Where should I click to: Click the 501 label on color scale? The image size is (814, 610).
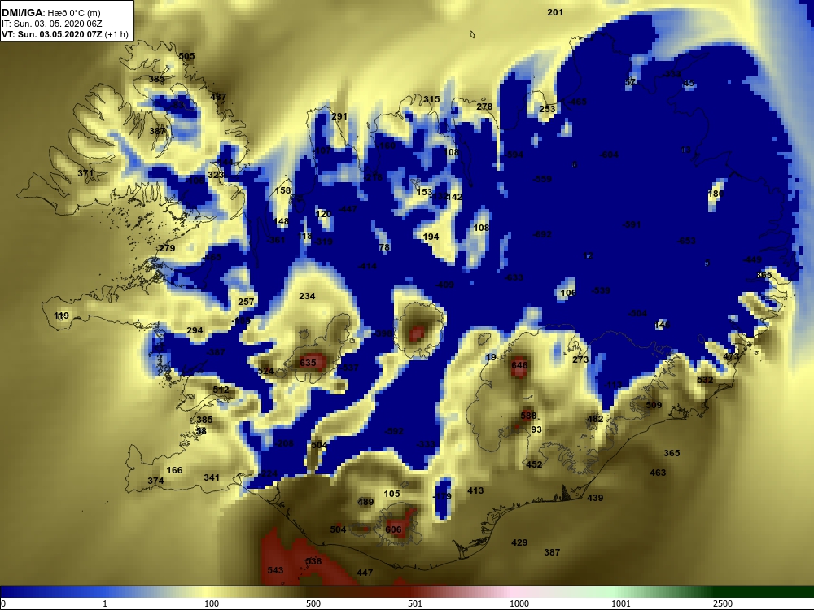click(415, 603)
